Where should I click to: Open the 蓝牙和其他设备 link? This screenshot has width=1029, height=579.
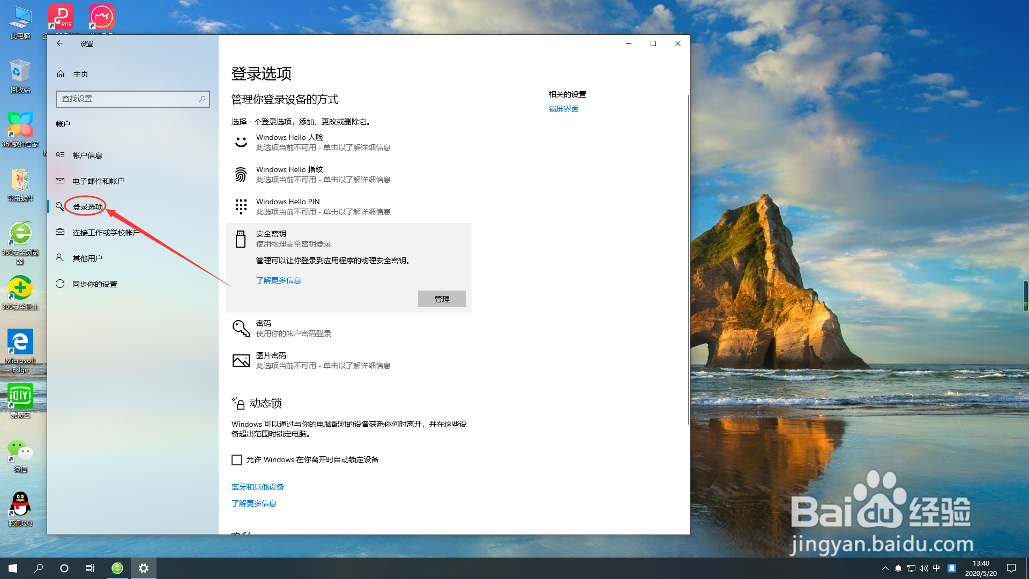[257, 487]
